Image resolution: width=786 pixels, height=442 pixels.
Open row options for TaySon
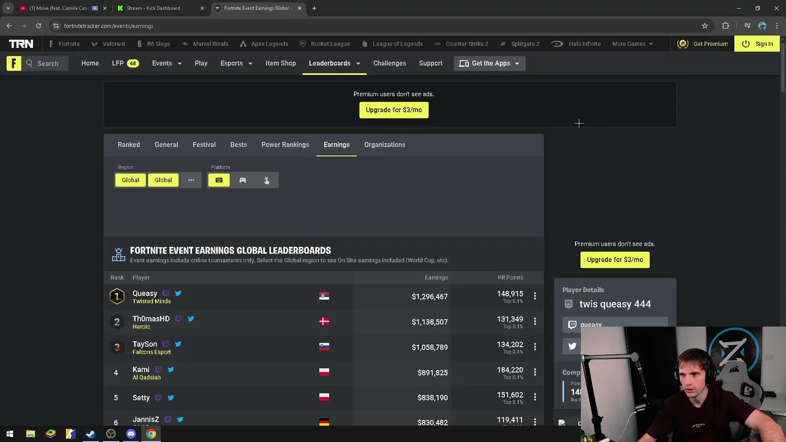pos(535,347)
